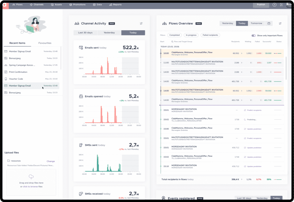The height and width of the screenshot is (202, 294).
Task: Click failed count '1001' in the 11:00 row
Action: (259, 63)
